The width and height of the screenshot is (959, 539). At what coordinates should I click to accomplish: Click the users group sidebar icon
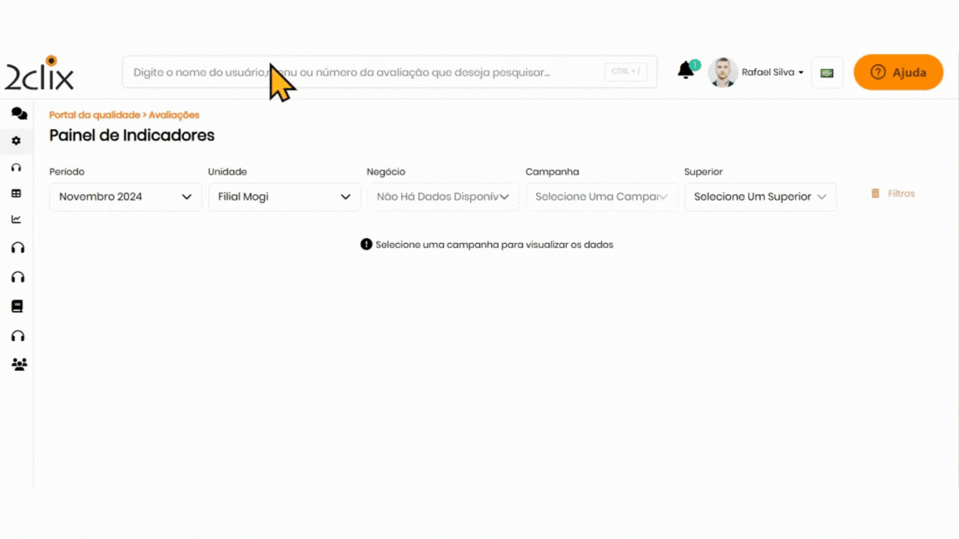click(x=19, y=364)
